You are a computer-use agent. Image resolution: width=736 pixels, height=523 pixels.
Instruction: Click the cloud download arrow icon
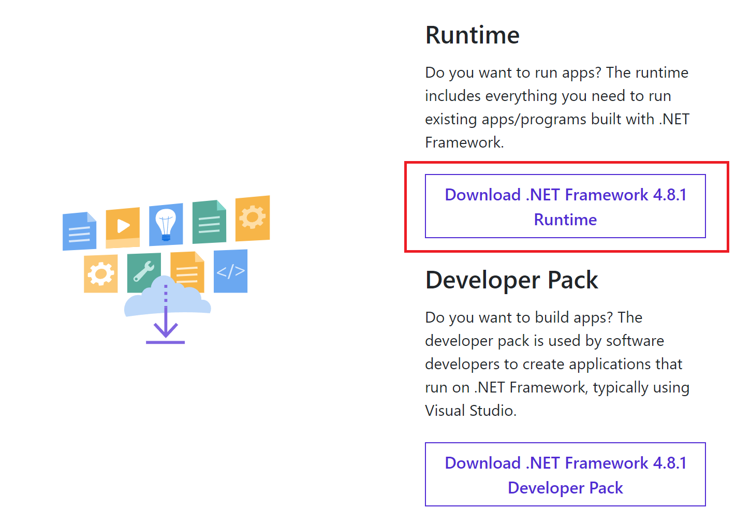pos(166,311)
